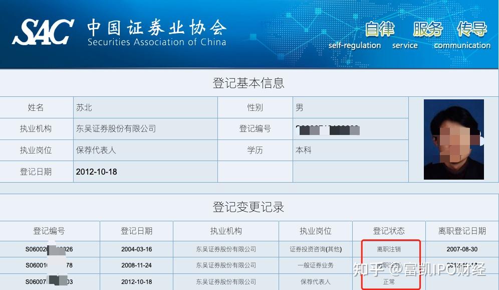This screenshot has width=499, height=290.
Task: Click the registrant's portrait photo
Action: [x=454, y=139]
